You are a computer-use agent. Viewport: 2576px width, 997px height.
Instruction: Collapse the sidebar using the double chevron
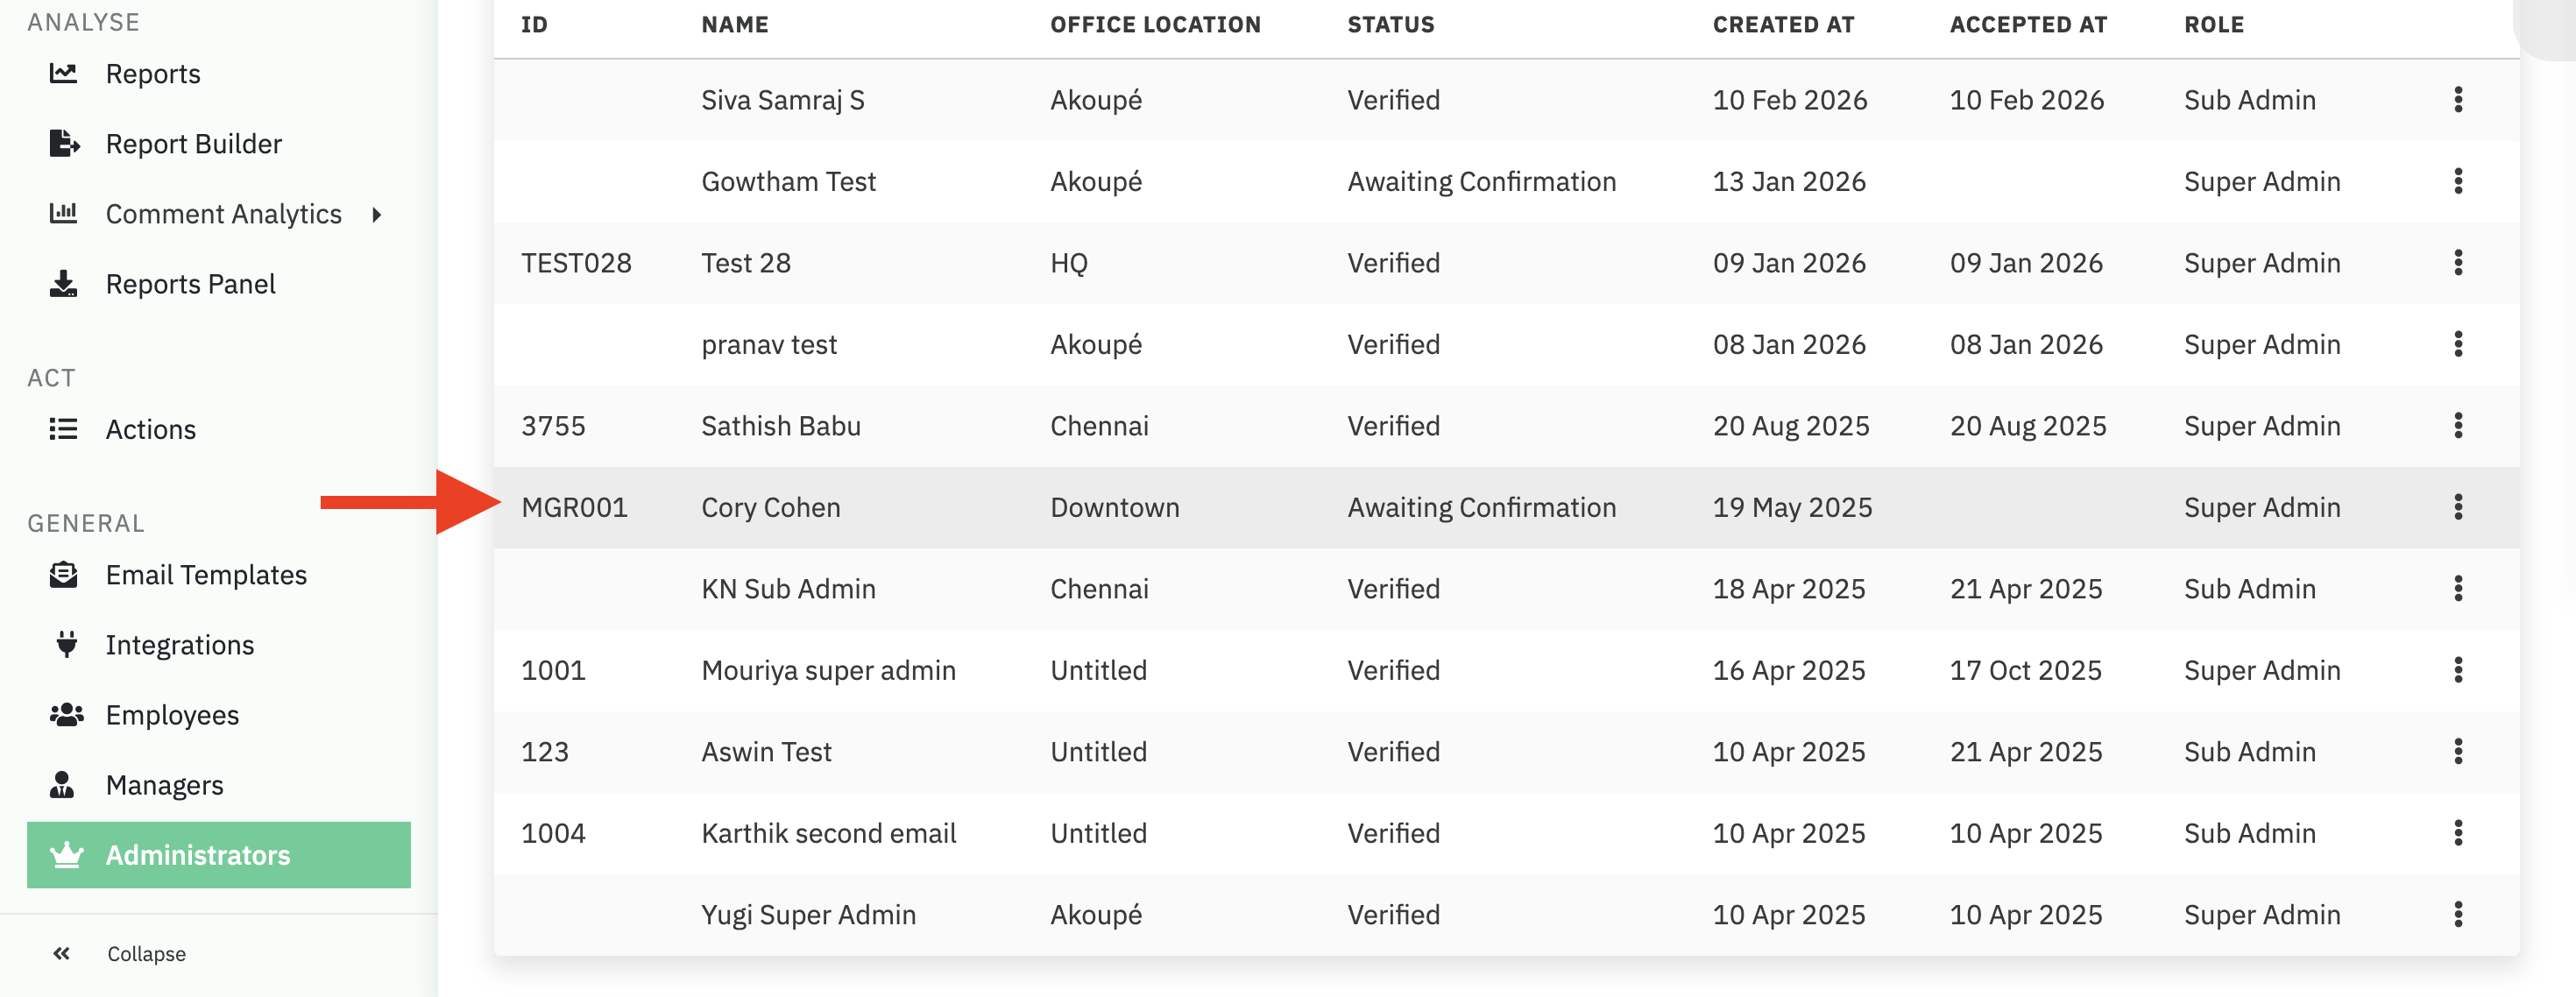[x=62, y=954]
